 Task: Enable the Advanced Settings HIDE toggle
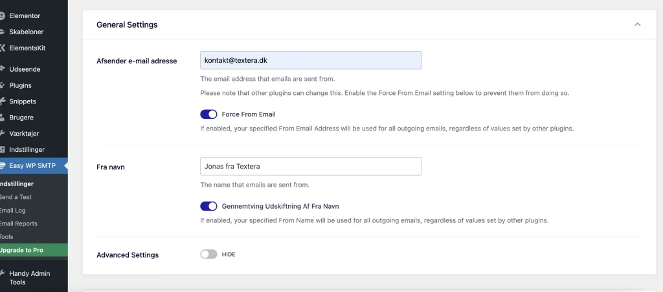click(x=208, y=255)
